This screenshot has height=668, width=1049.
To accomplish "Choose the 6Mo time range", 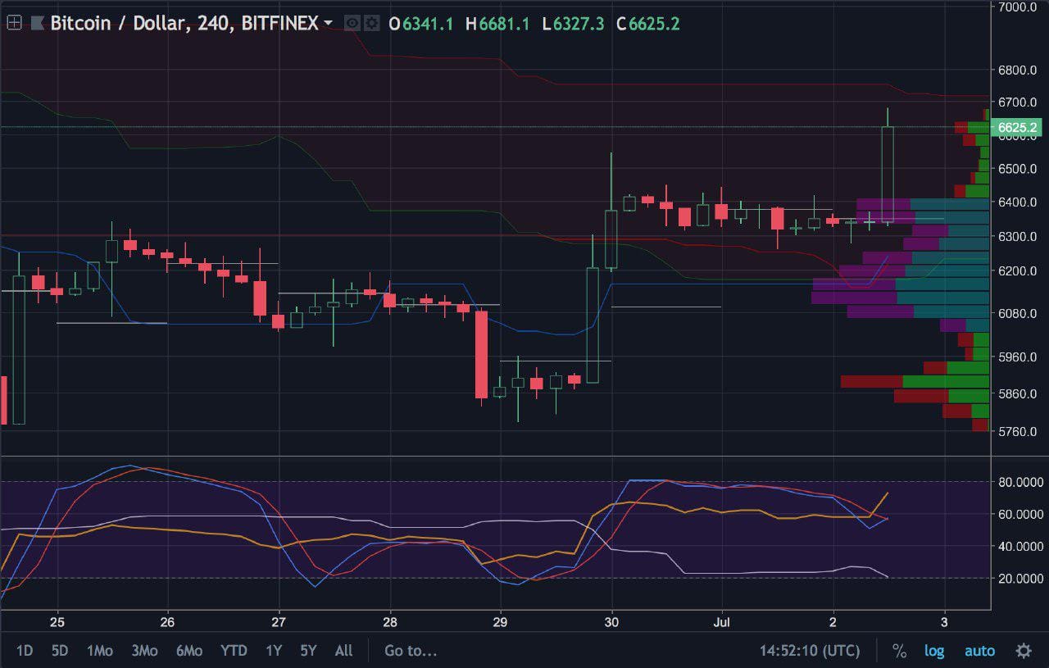I will point(188,651).
